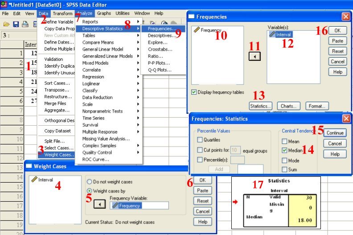
Task: Click the Valid N value 30
Action: click(x=309, y=198)
